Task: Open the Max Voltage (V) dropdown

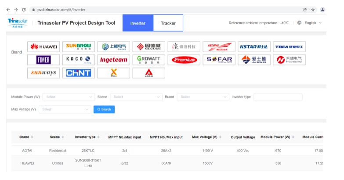Action: pyautogui.click(x=65, y=109)
